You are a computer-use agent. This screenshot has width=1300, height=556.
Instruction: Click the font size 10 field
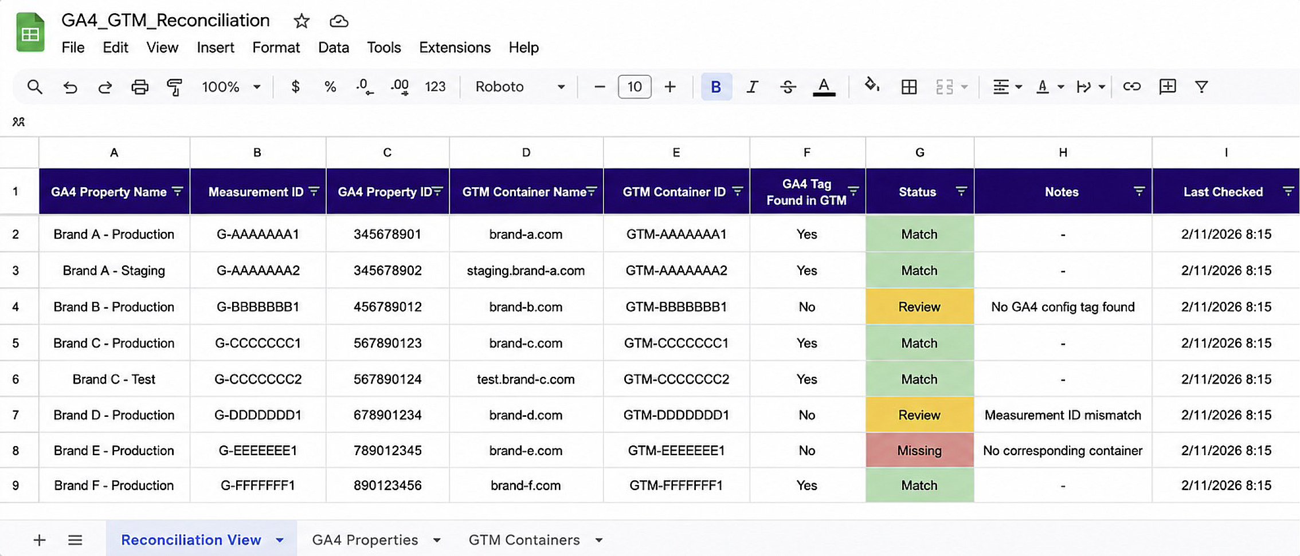635,86
